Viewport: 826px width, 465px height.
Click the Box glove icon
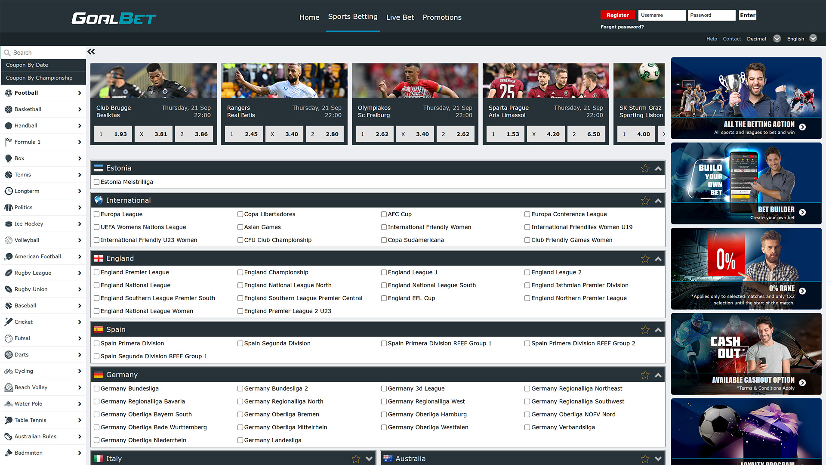pos(9,158)
